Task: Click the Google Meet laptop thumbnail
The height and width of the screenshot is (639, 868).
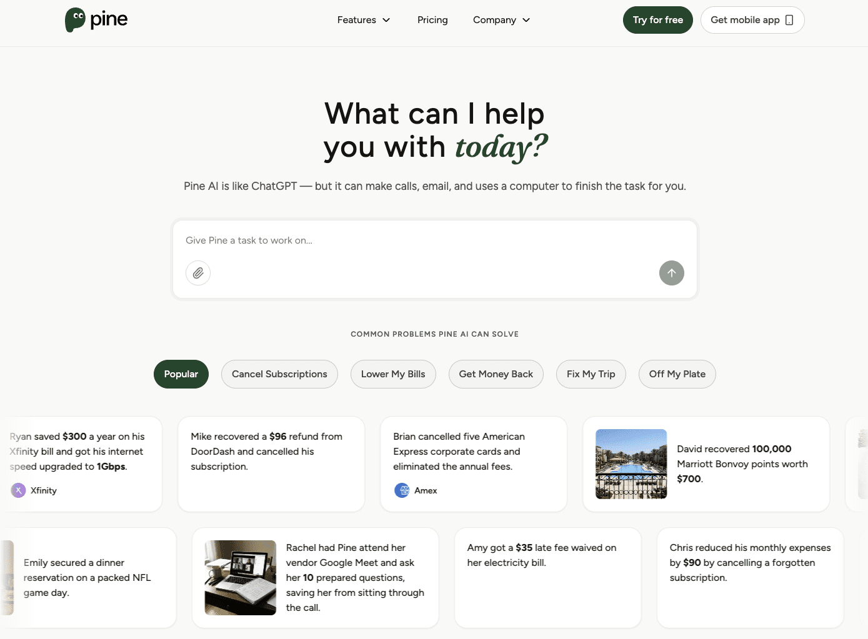Action: pos(241,578)
